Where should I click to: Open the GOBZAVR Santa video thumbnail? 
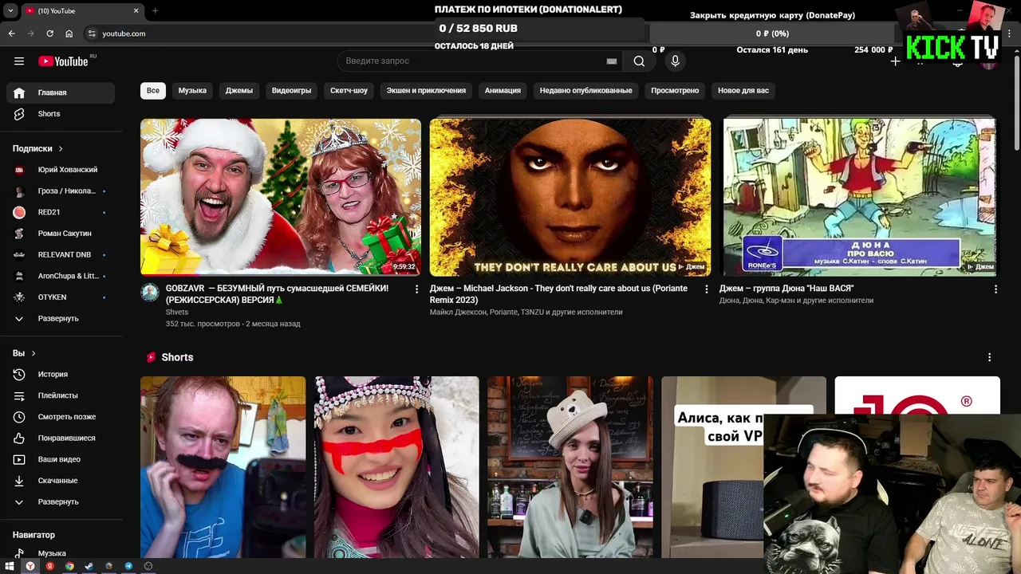click(281, 197)
